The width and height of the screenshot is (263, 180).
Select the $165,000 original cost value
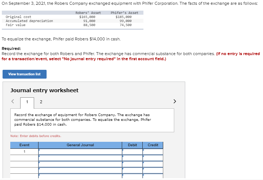[x=87, y=17]
